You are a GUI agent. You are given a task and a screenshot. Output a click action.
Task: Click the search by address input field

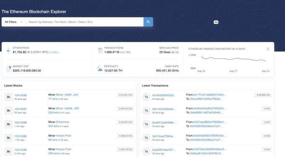[85, 22]
